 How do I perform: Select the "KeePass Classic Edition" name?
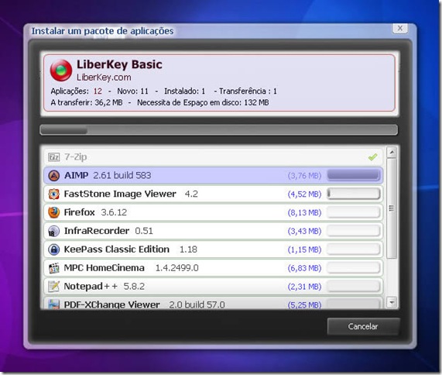117,249
